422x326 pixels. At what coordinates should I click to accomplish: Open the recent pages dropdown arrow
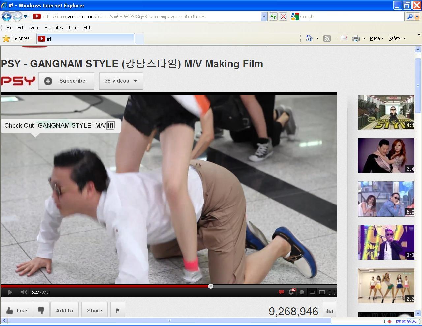tap(25, 16)
